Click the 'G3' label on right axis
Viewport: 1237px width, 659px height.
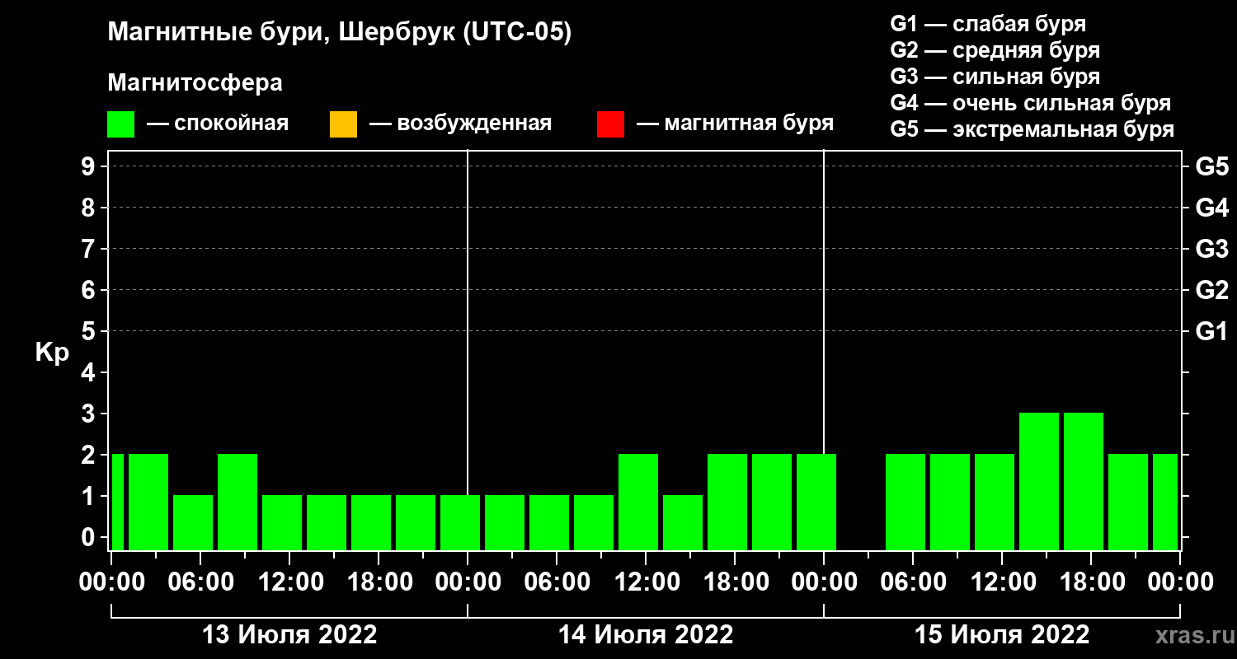pyautogui.click(x=1212, y=249)
